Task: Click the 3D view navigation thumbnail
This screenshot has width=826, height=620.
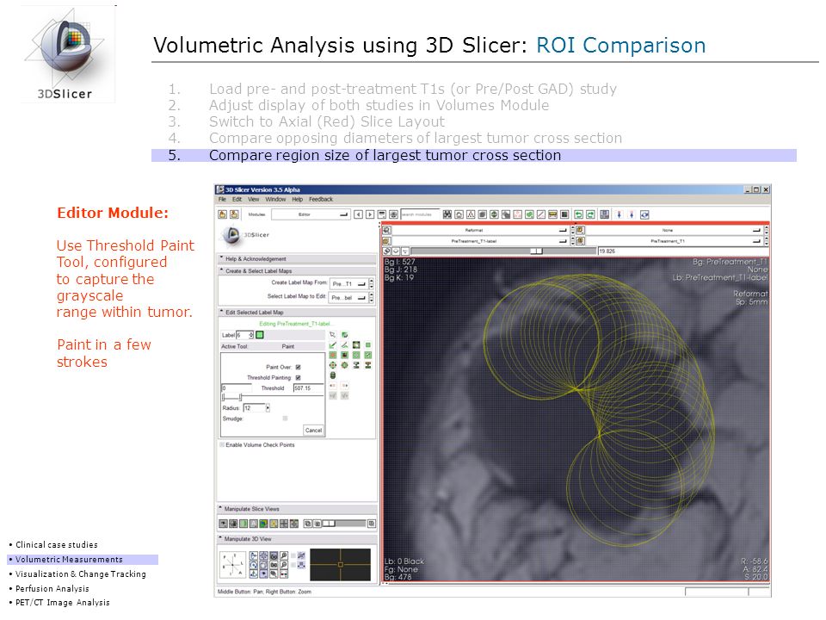Action: [341, 565]
